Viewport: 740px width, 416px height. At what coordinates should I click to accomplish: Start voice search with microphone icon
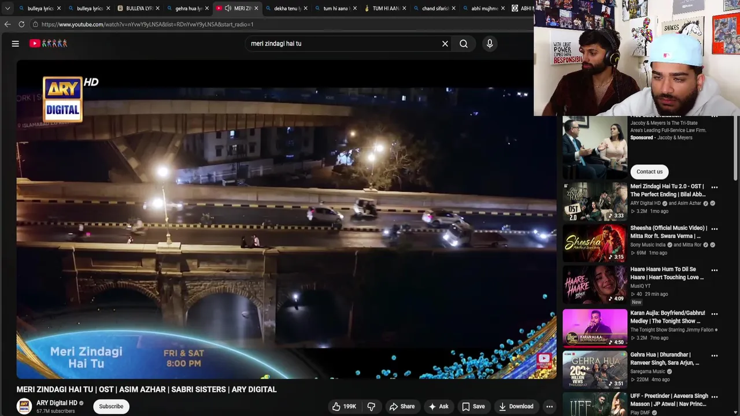[x=490, y=43]
